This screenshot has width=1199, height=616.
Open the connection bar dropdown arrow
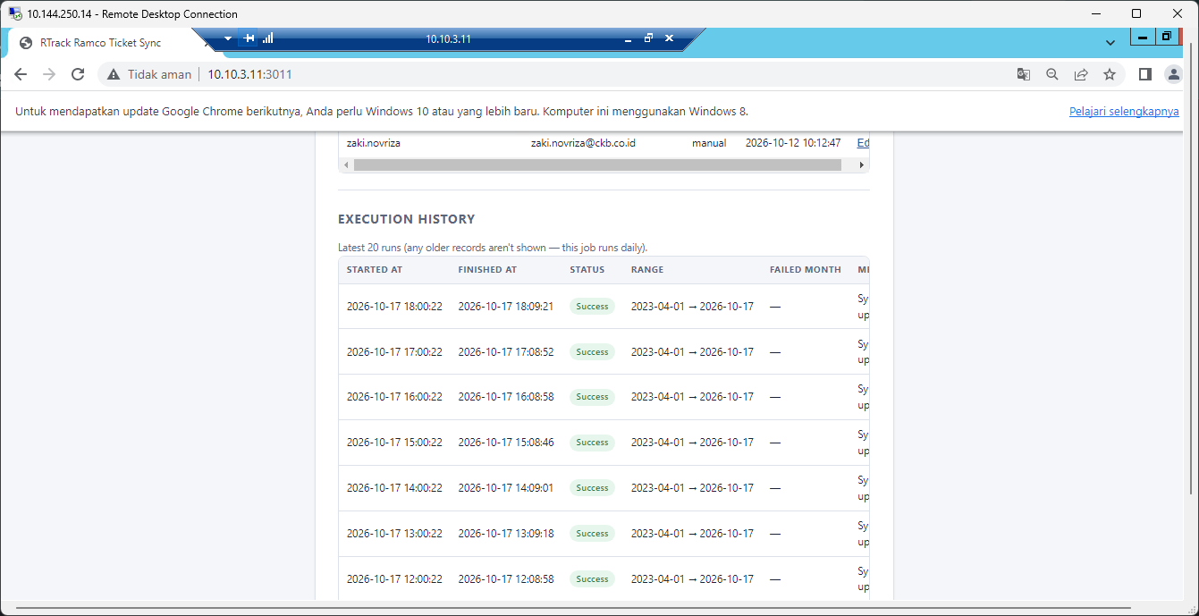point(228,38)
